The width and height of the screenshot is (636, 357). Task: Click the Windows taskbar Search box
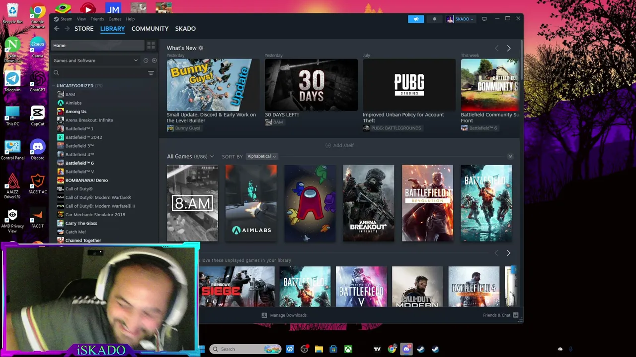point(245,349)
